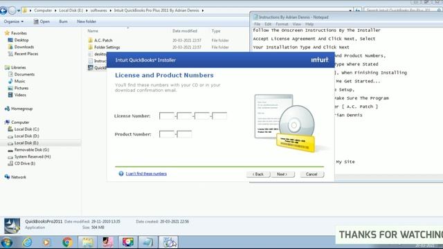
Task: Click New folder in toolbar
Action: point(87,21)
